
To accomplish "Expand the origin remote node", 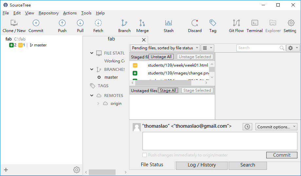I will tap(98, 104).
